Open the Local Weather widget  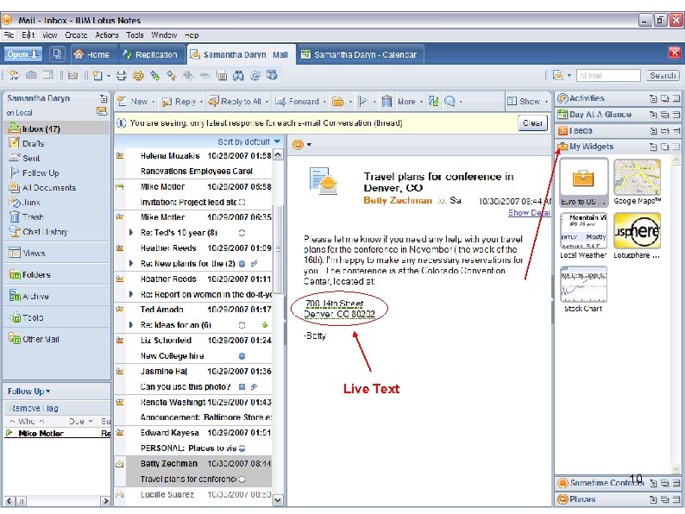pyautogui.click(x=584, y=235)
